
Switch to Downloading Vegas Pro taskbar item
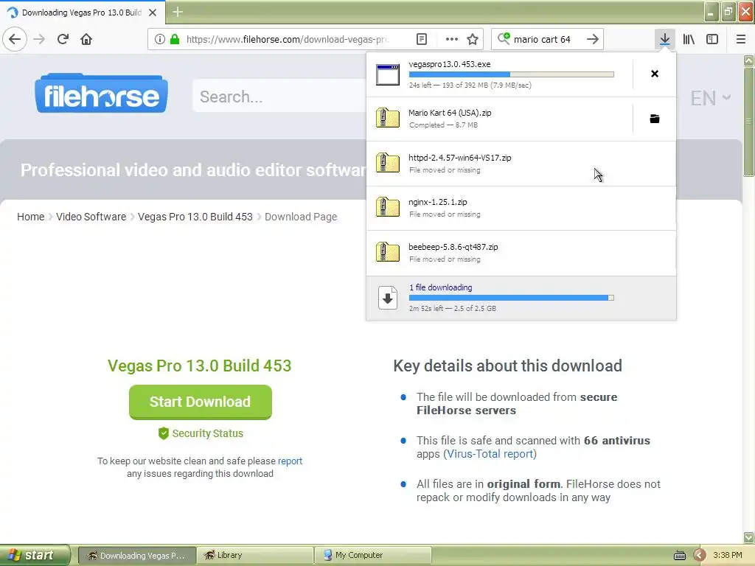136,555
